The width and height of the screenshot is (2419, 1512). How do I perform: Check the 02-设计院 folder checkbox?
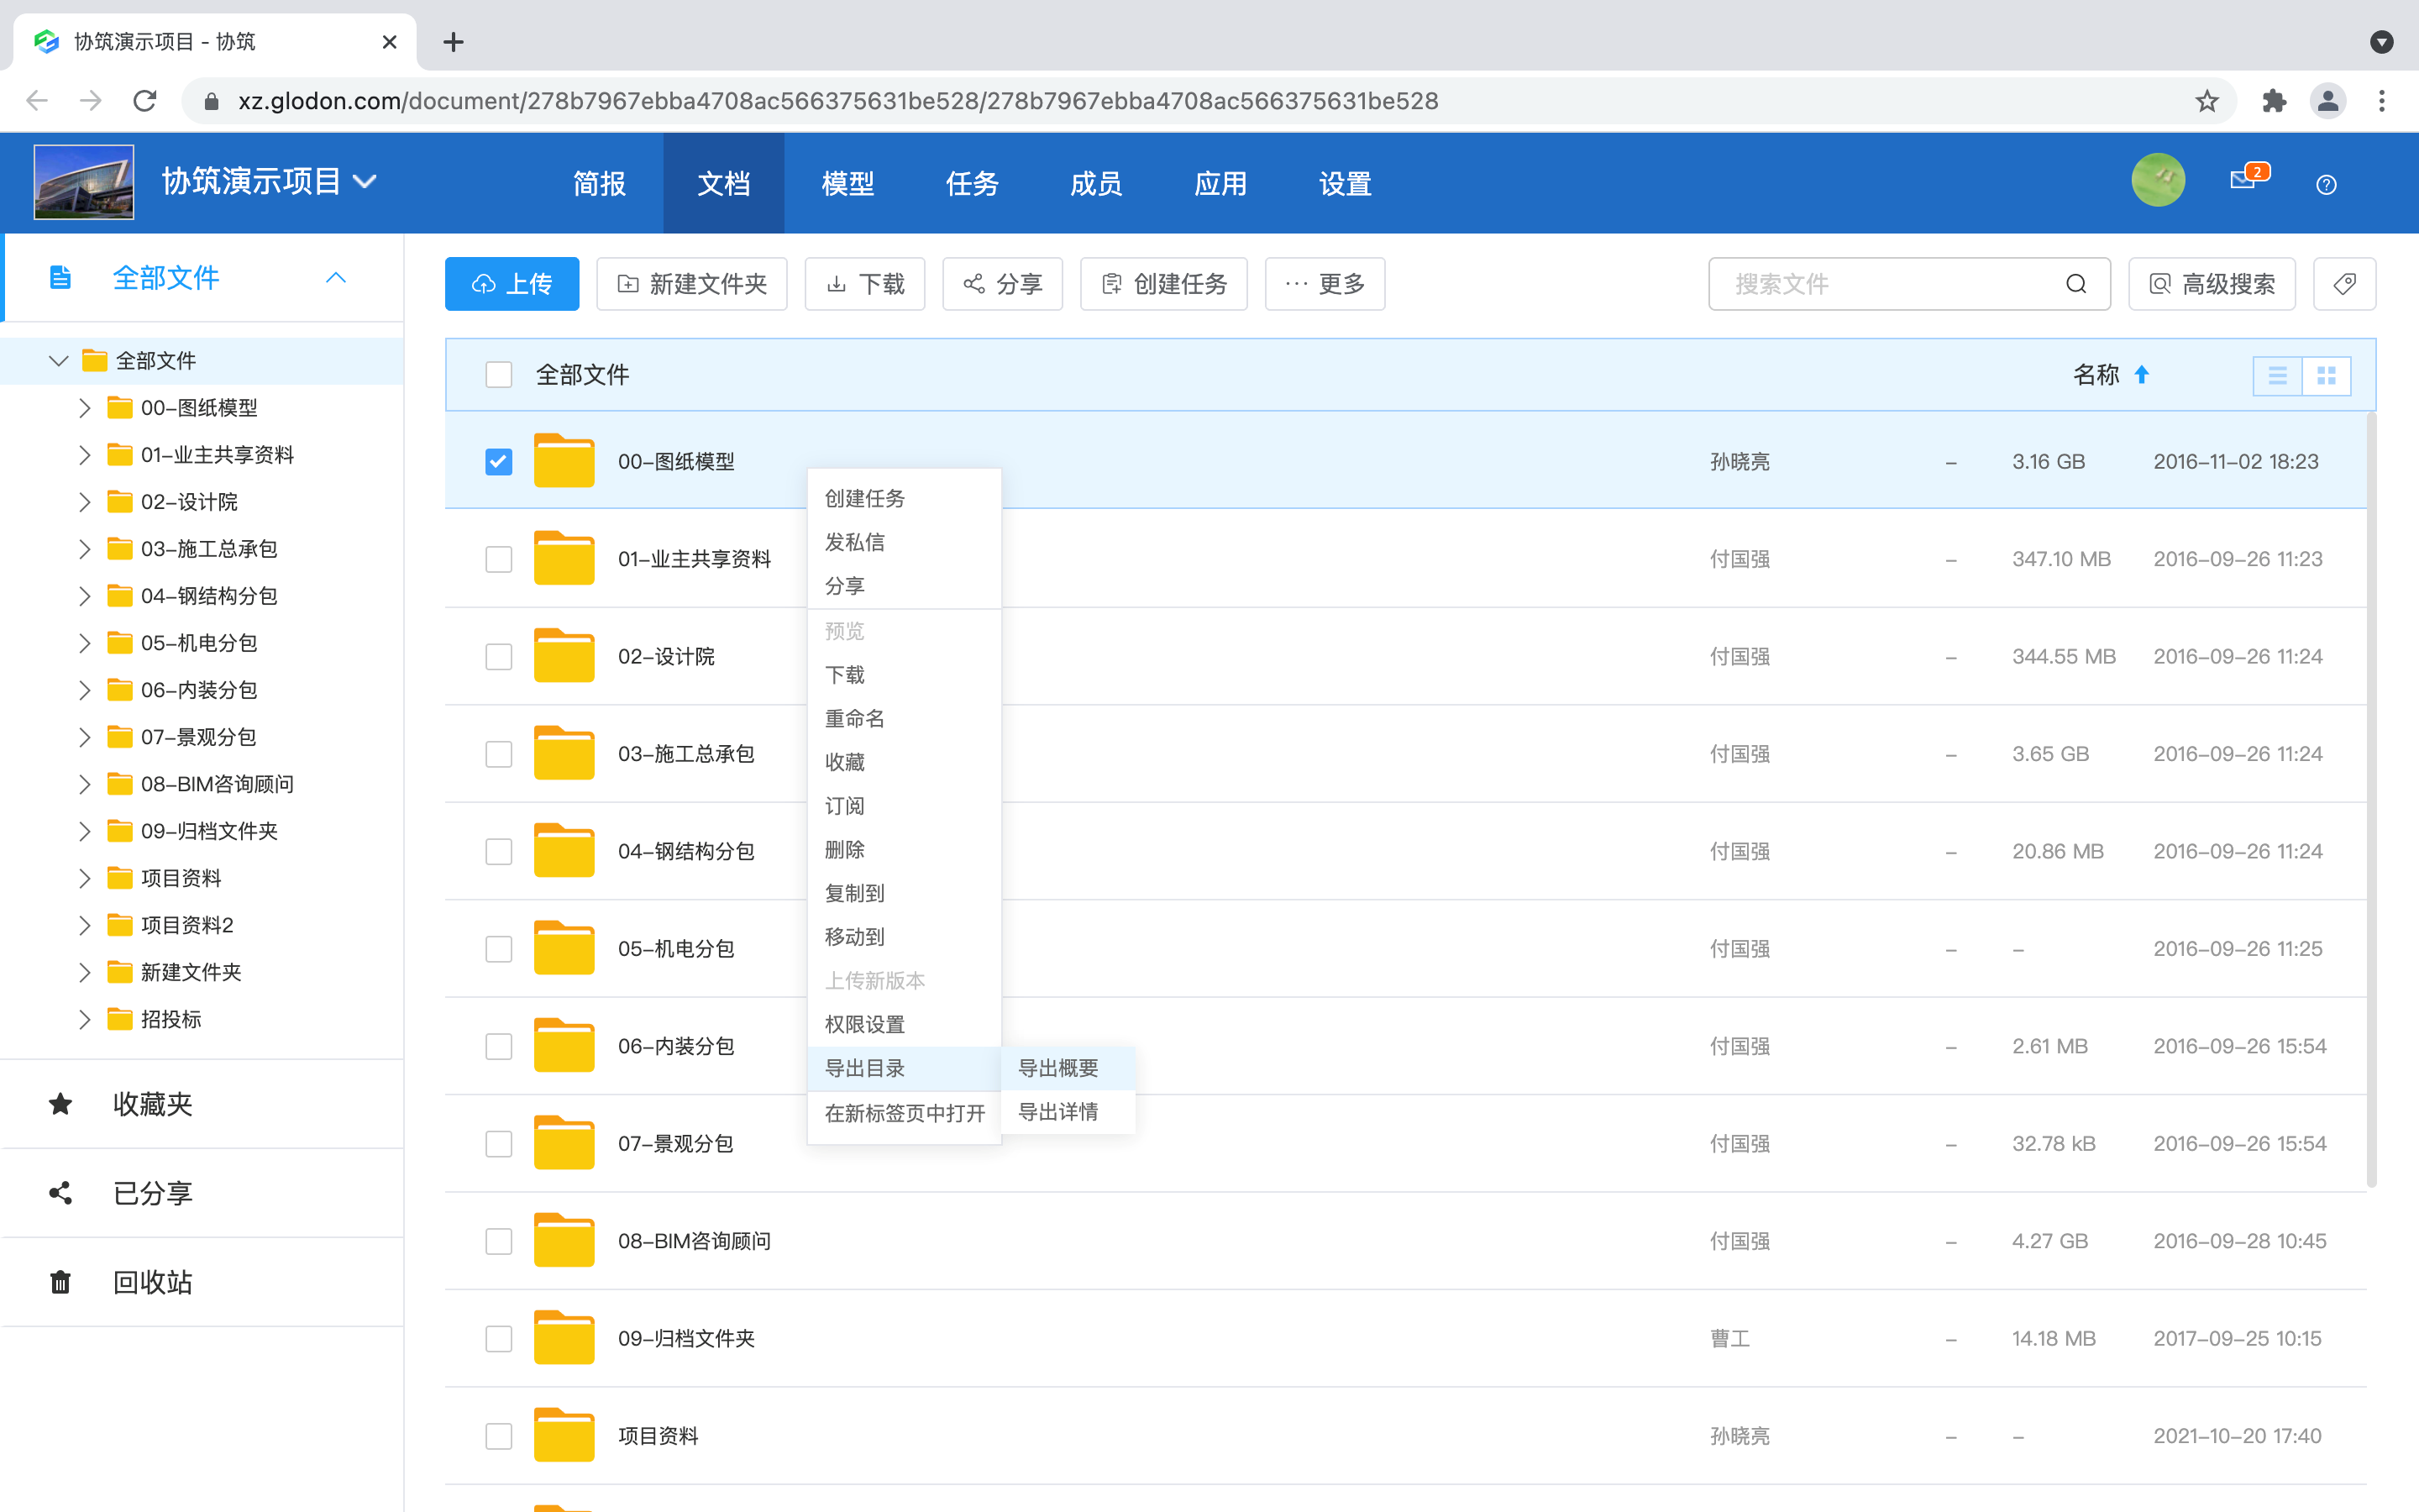coord(498,656)
